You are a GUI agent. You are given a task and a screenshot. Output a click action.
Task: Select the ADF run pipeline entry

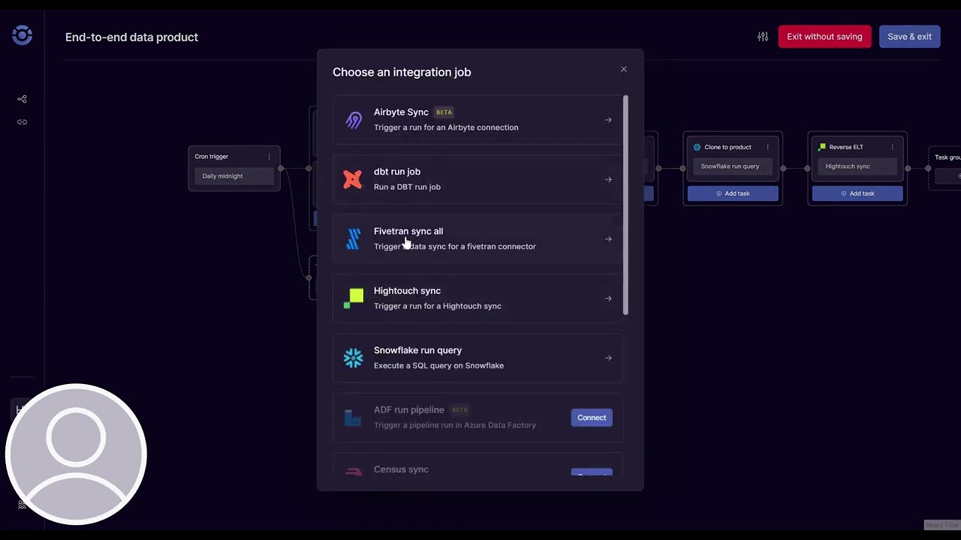(477, 417)
